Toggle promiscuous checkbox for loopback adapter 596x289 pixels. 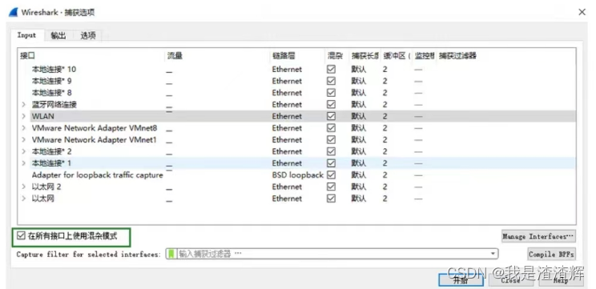point(332,175)
